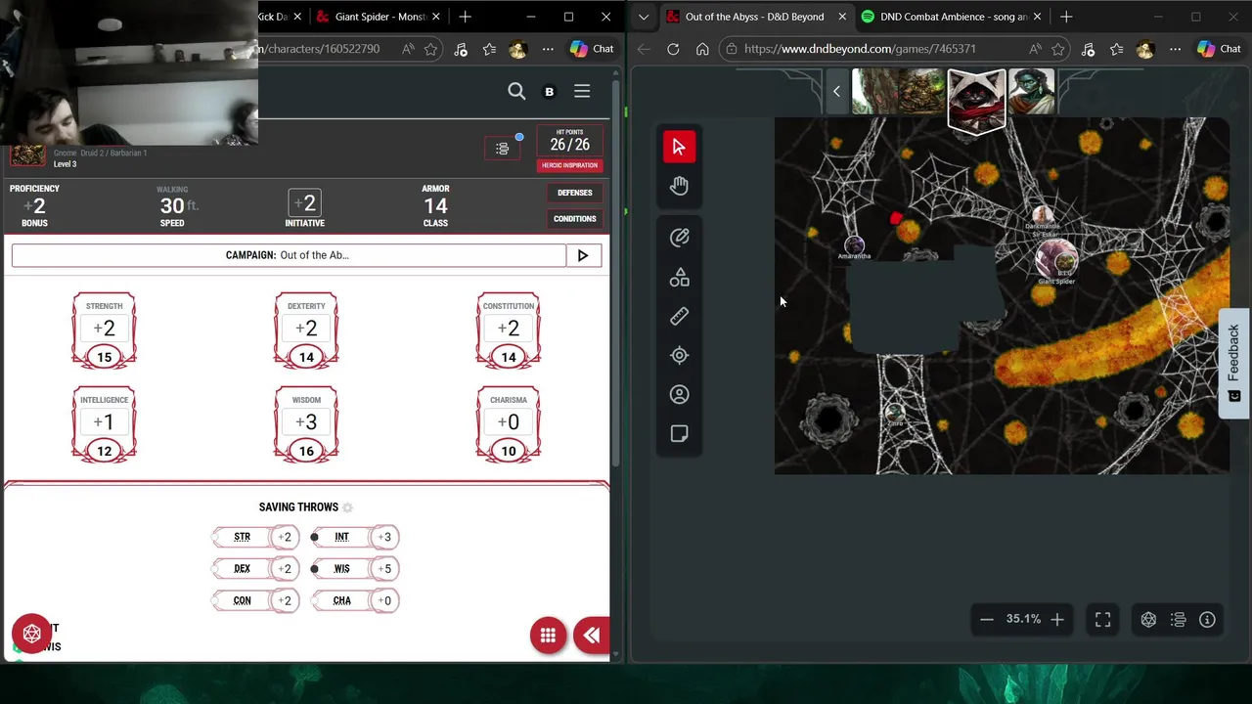This screenshot has height=704, width=1252.
Task: Open search on character sheet
Action: click(x=516, y=91)
